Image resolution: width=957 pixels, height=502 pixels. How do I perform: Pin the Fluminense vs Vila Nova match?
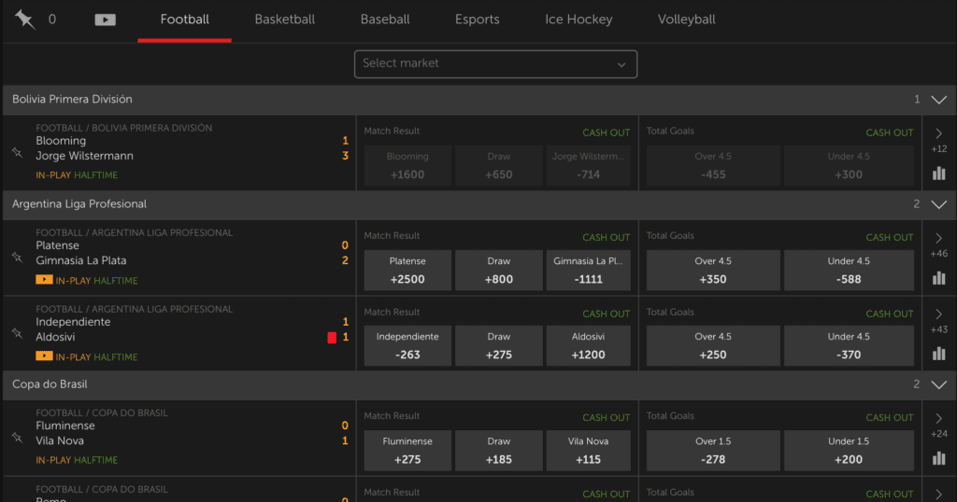[x=17, y=438]
